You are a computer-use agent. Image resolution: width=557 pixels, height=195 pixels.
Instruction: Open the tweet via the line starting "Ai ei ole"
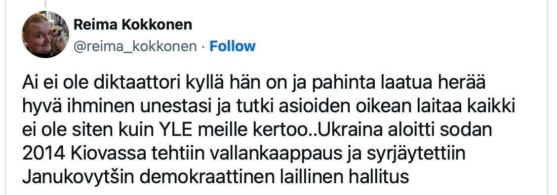pyautogui.click(x=254, y=84)
